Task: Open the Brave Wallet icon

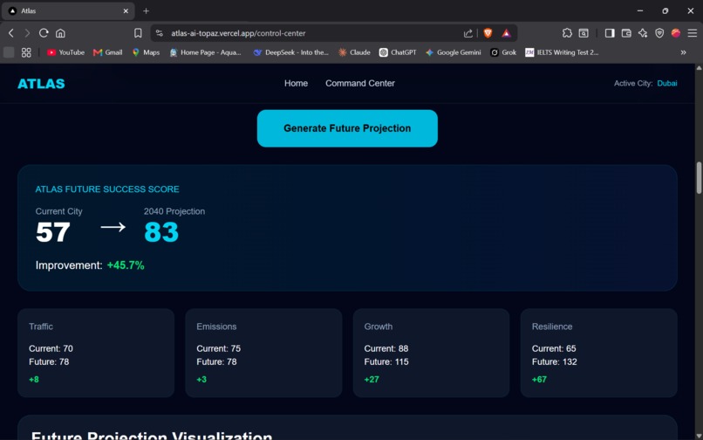Action: pos(626,33)
